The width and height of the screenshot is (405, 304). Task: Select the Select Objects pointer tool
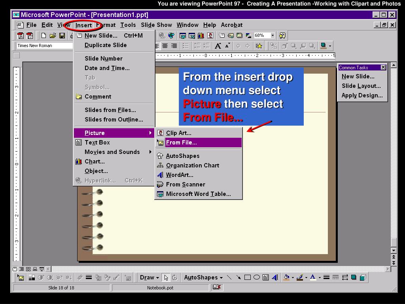pyautogui.click(x=166, y=277)
